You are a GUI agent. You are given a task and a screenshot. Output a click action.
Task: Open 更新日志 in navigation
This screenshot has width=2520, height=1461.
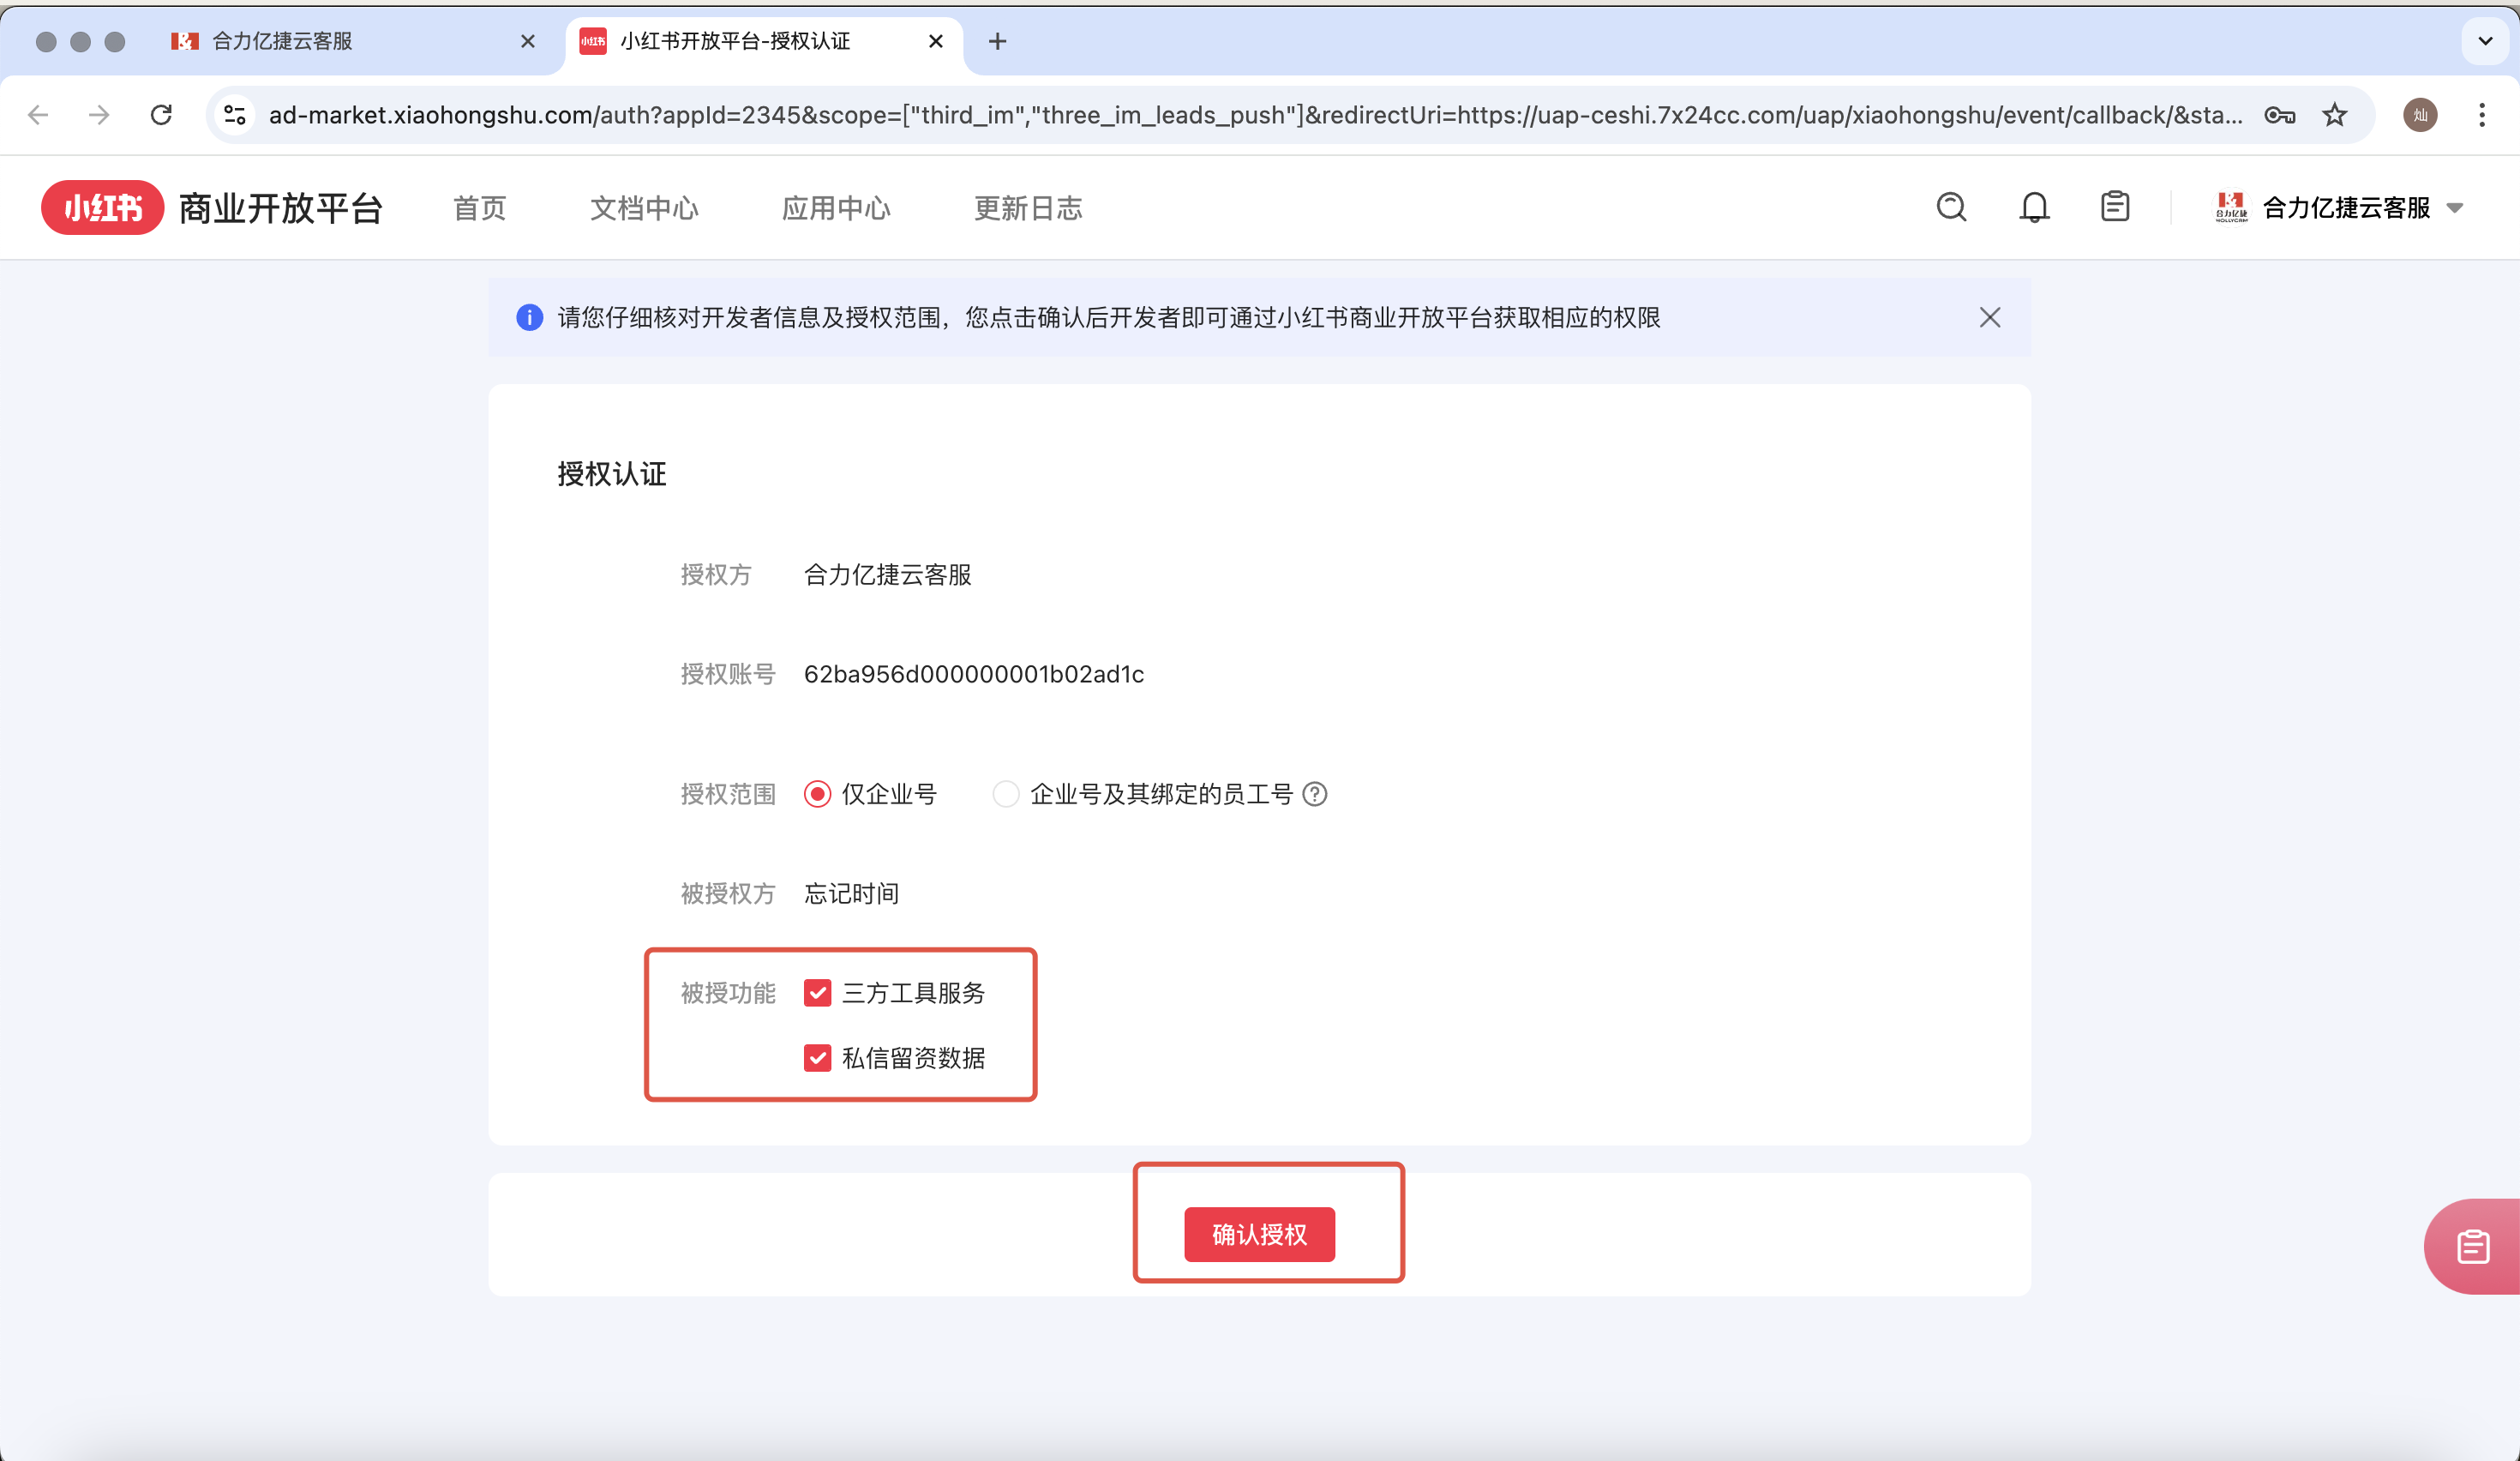pos(1028,208)
